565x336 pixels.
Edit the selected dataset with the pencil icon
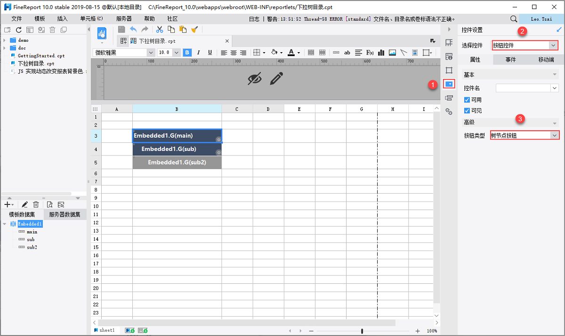click(x=24, y=204)
